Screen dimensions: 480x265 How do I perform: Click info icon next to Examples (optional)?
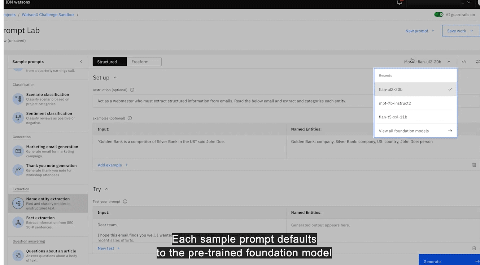click(x=130, y=118)
